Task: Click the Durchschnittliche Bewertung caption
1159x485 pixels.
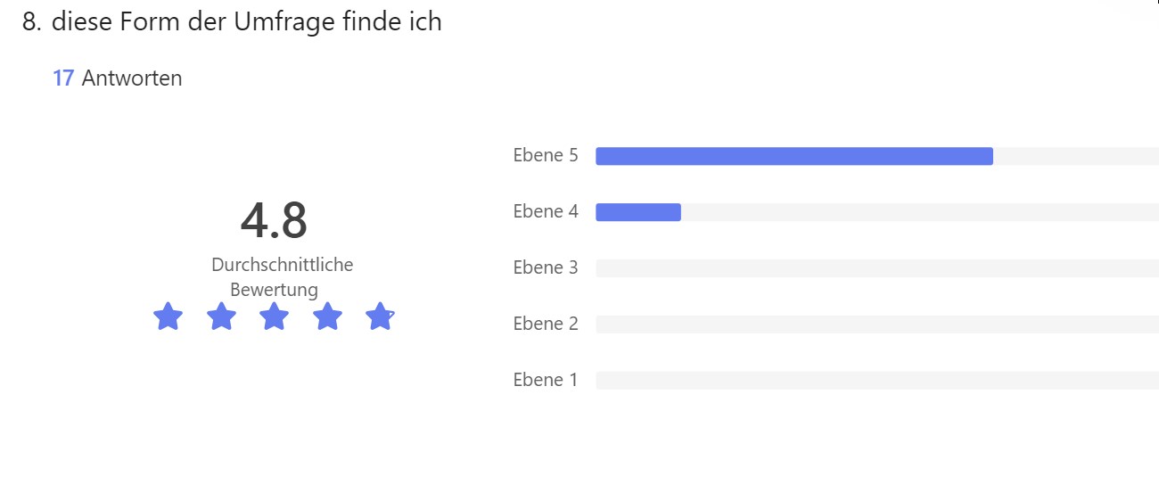Action: pos(282,277)
